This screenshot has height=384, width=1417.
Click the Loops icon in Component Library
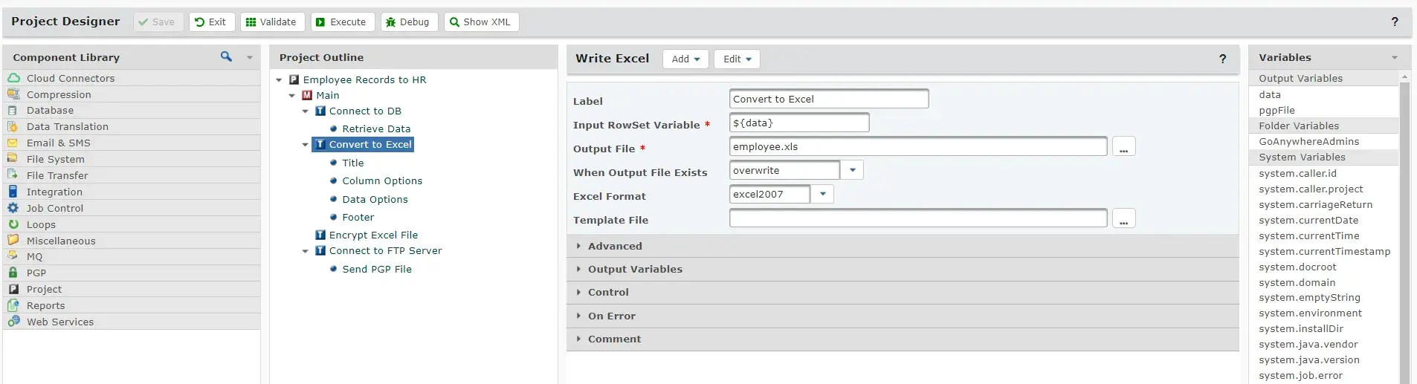pyautogui.click(x=13, y=224)
